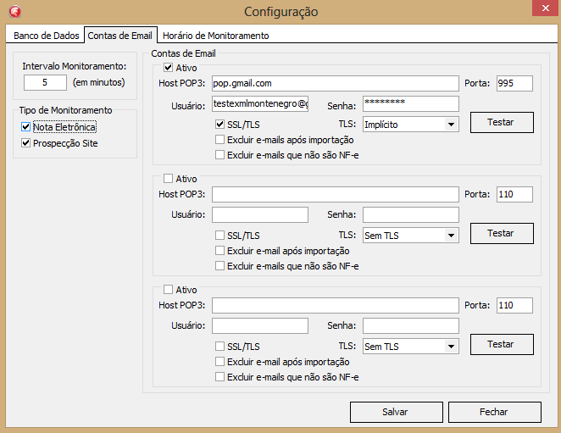
Task: Disable Ativo for the first email account
Action: pyautogui.click(x=169, y=68)
